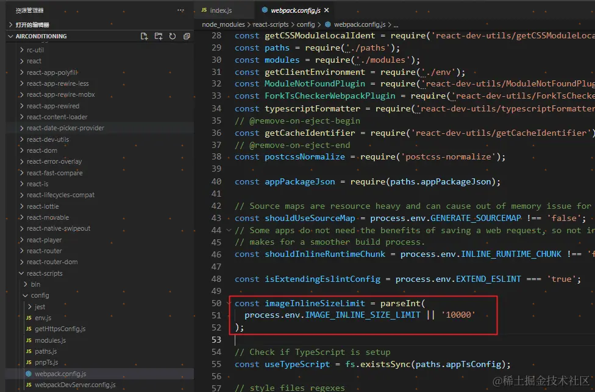Click 'imageInlineSizeLimit' on line 50
The width and height of the screenshot is (595, 392).
pyautogui.click(x=315, y=303)
